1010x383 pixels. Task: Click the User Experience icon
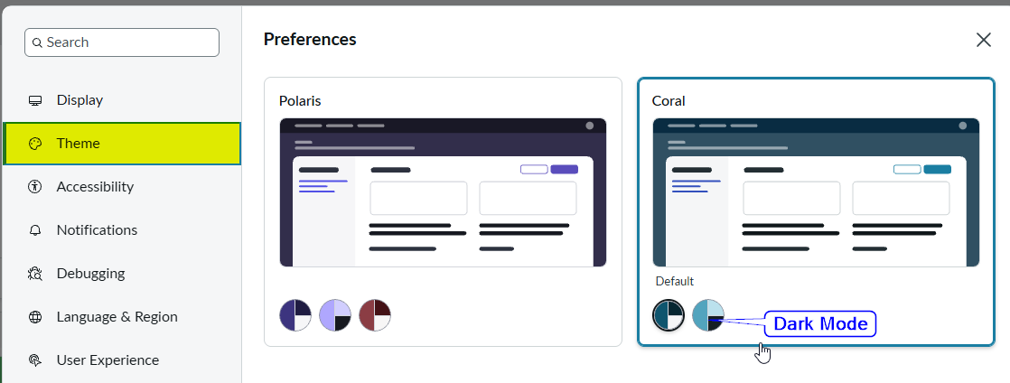click(x=35, y=360)
